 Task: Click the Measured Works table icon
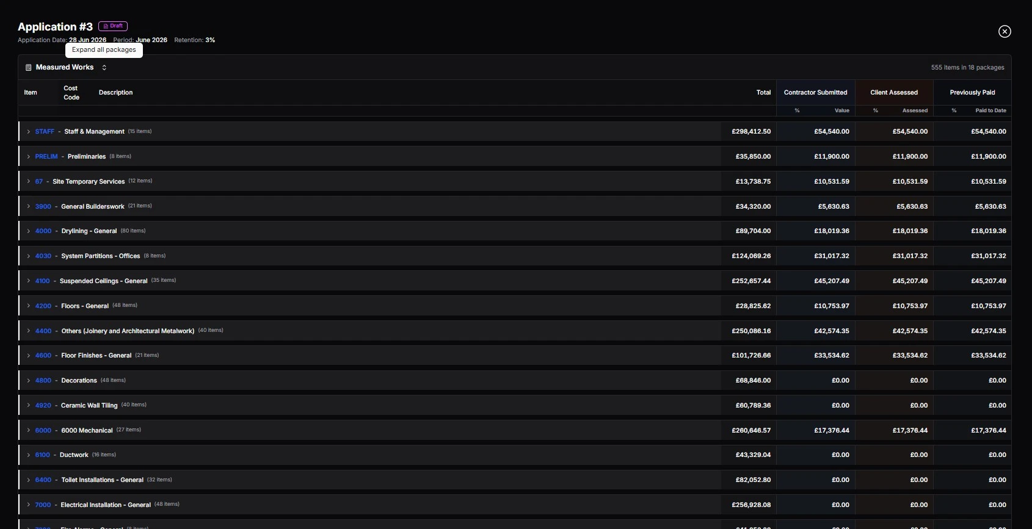(x=28, y=68)
